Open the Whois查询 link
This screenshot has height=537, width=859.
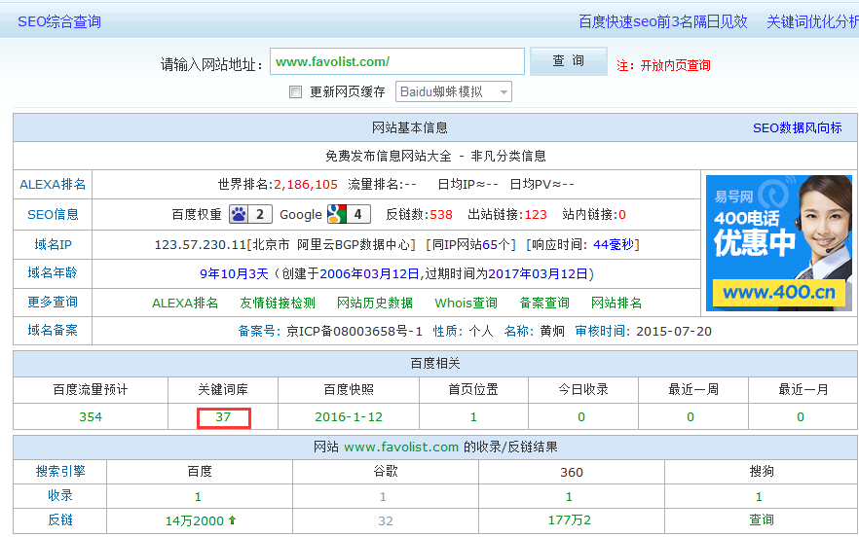(466, 303)
